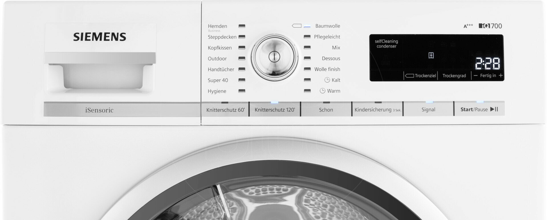Image resolution: width=547 pixels, height=220 pixels.
Task: Click the lit blue indicator beside Baumwolle
Action: 307,26
